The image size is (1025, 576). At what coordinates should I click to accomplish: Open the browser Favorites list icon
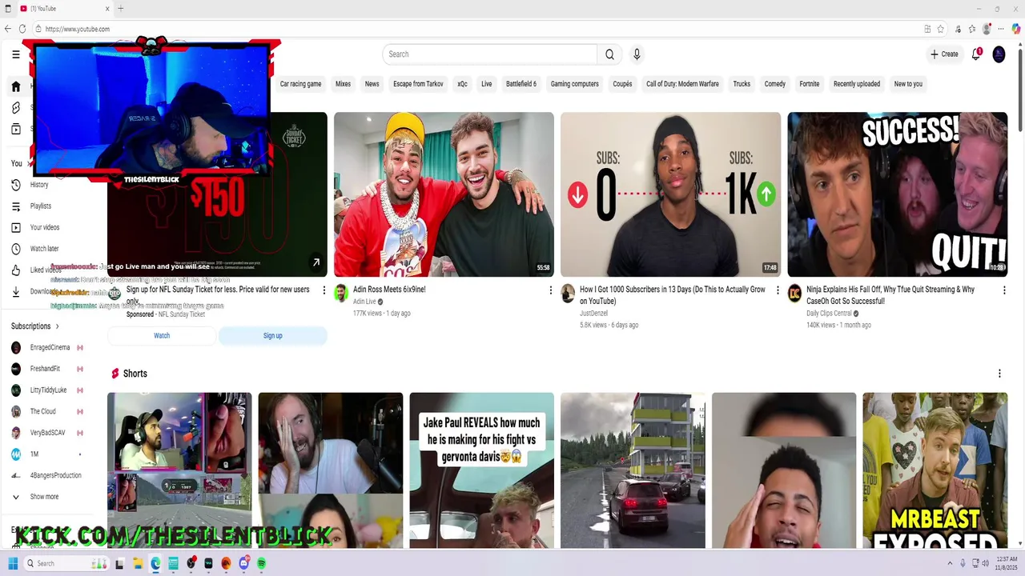click(971, 29)
